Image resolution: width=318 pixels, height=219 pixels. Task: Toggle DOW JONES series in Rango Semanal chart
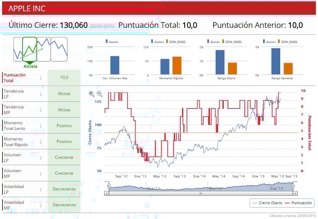[x=288, y=42]
